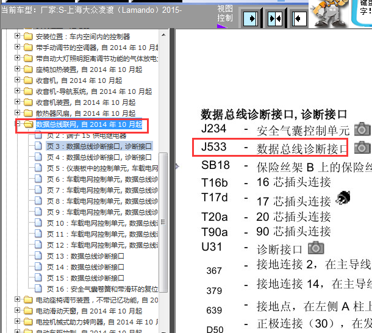The image size is (372, 333).
Task: Select 数据总线联网, 自 2014 年 10 月起 folder
Action: point(89,124)
